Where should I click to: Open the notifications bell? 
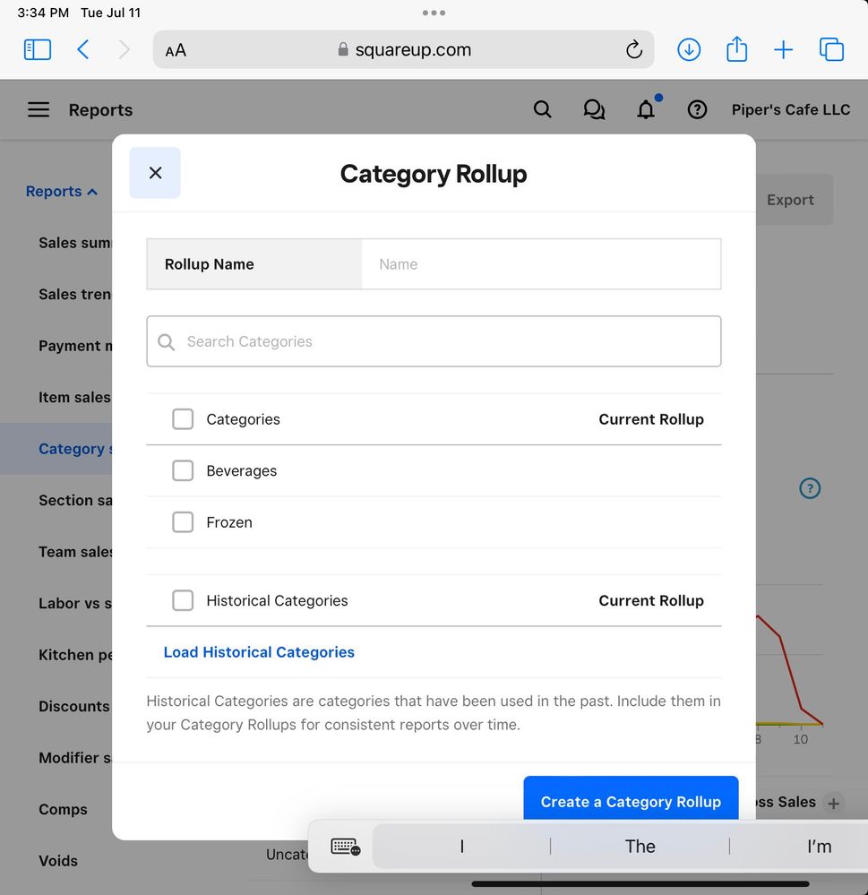pyautogui.click(x=646, y=110)
